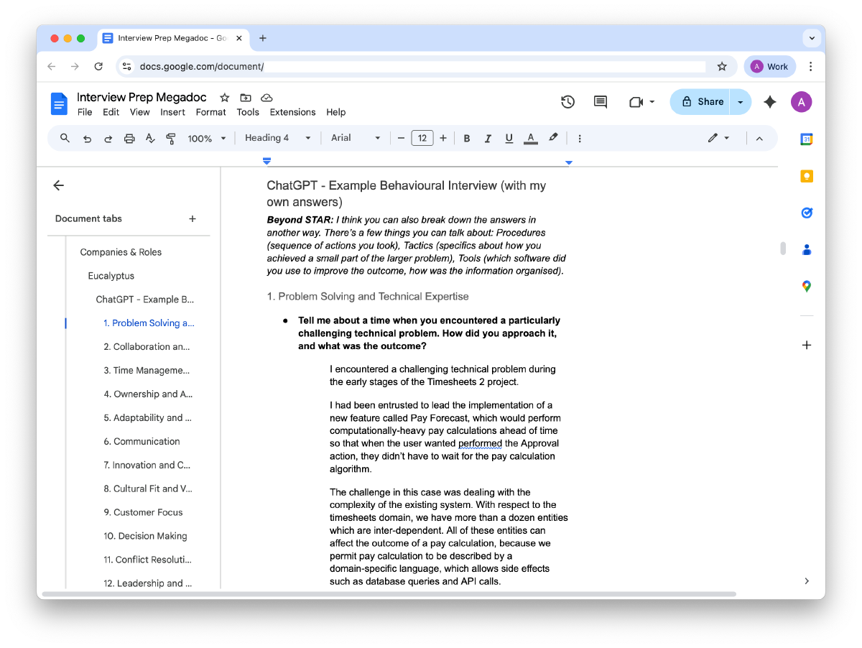This screenshot has height=648, width=862.
Task: Open the comments panel icon
Action: coord(601,102)
